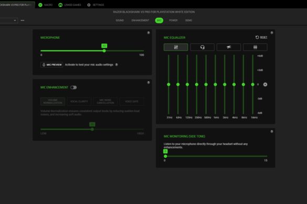307x204 pixels.
Task: Switch to the Demo tab
Action: point(188,20)
